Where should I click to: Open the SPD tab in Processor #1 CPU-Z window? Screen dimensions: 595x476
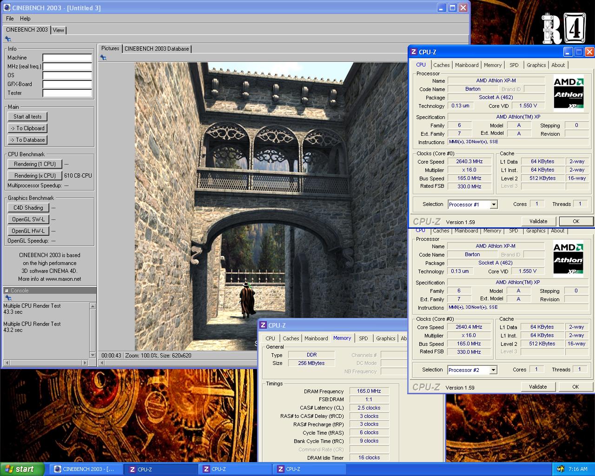(x=514, y=65)
